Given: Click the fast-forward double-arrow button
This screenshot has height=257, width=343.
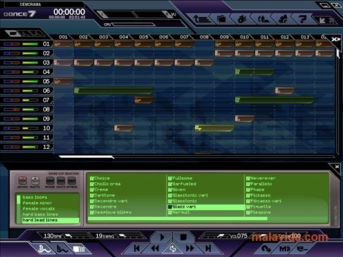Looking at the screenshot, I should click(x=190, y=249).
